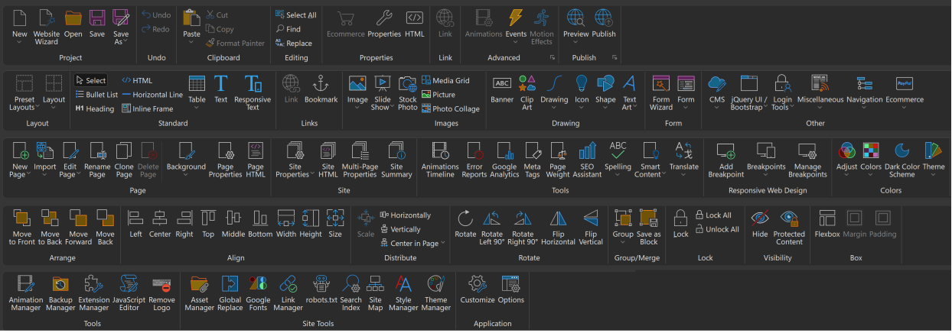The width and height of the screenshot is (952, 333).
Task: Open Page HTML editor
Action: click(x=256, y=160)
